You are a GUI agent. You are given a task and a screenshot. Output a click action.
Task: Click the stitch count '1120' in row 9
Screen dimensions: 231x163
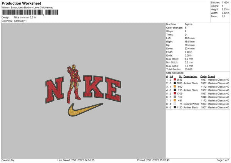179,108
